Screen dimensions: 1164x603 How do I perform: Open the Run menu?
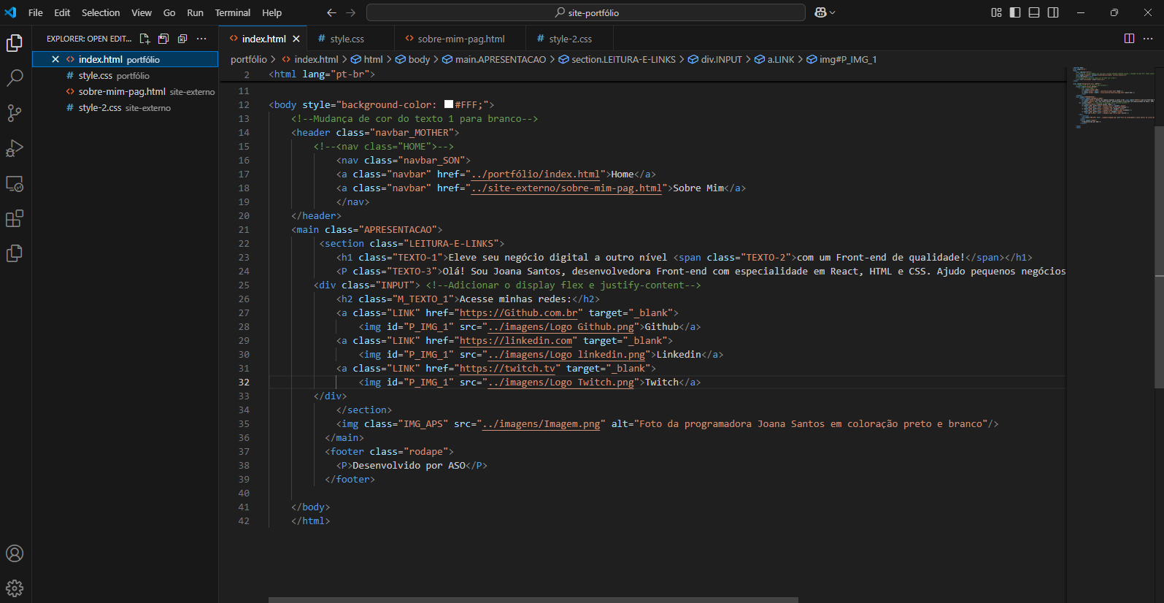point(195,12)
